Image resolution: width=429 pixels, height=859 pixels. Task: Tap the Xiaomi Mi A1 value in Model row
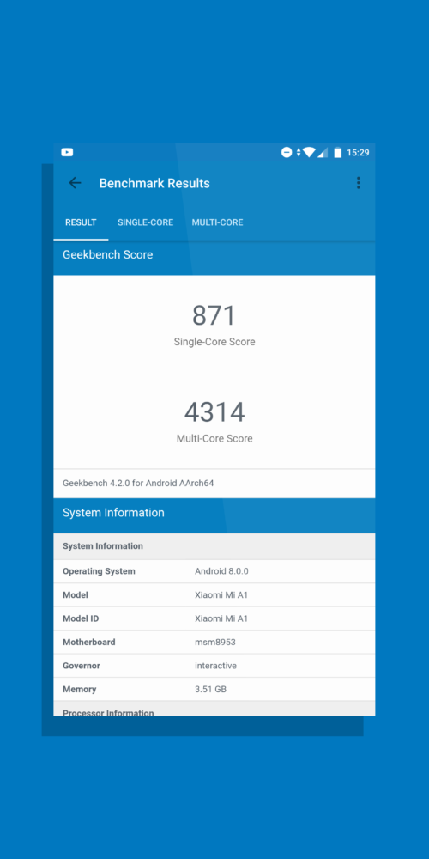click(x=221, y=595)
